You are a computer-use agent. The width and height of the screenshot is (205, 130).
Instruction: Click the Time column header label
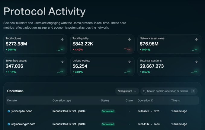click(174, 100)
